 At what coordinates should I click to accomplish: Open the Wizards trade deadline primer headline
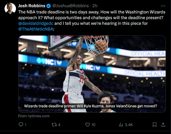click(91, 106)
